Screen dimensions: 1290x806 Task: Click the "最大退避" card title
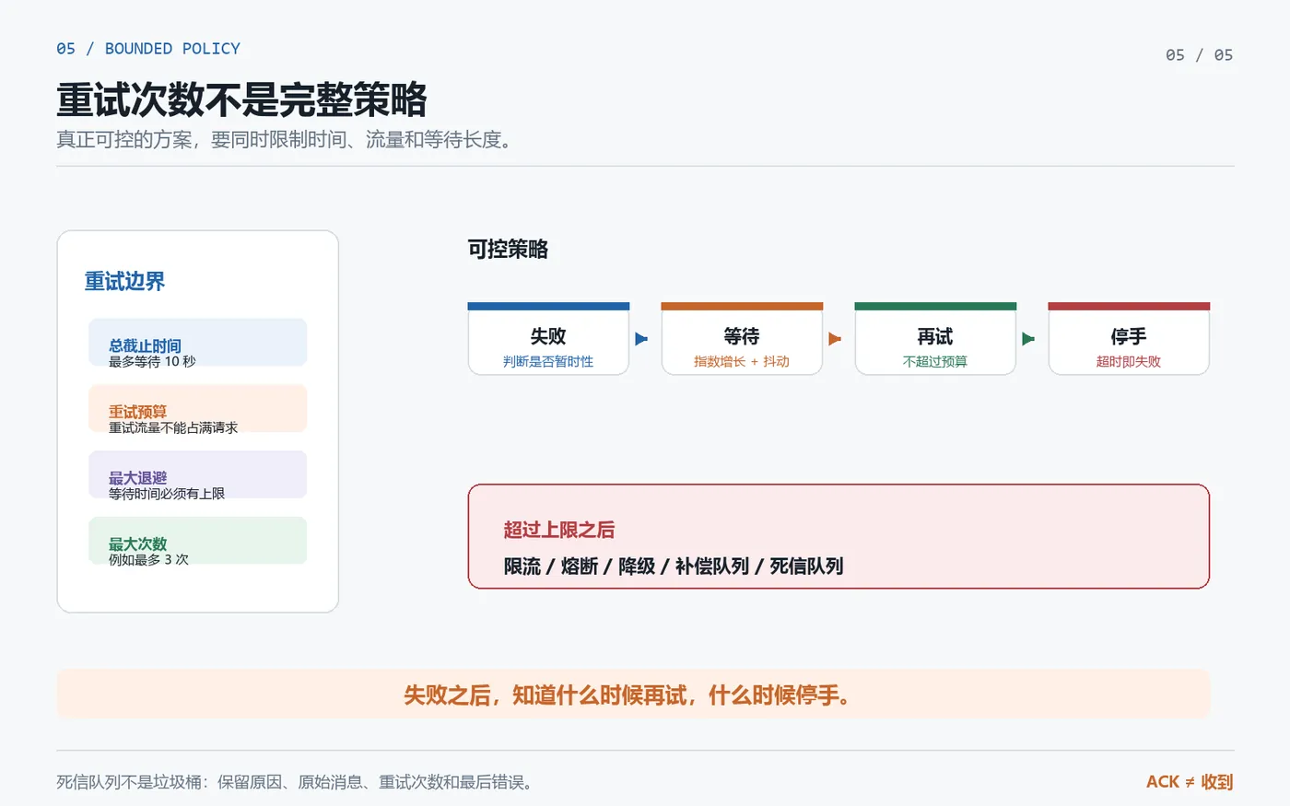tap(137, 478)
